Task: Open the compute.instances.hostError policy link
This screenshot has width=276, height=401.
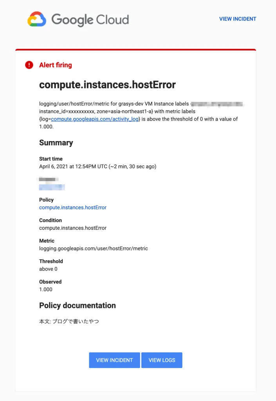Action: tap(73, 208)
